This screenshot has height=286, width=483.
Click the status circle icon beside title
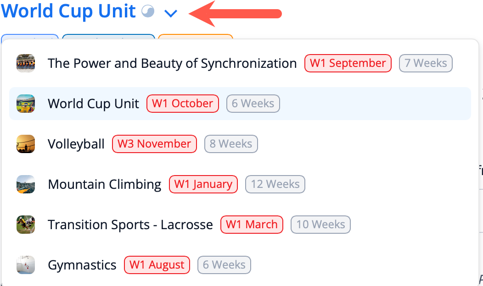[x=148, y=11]
